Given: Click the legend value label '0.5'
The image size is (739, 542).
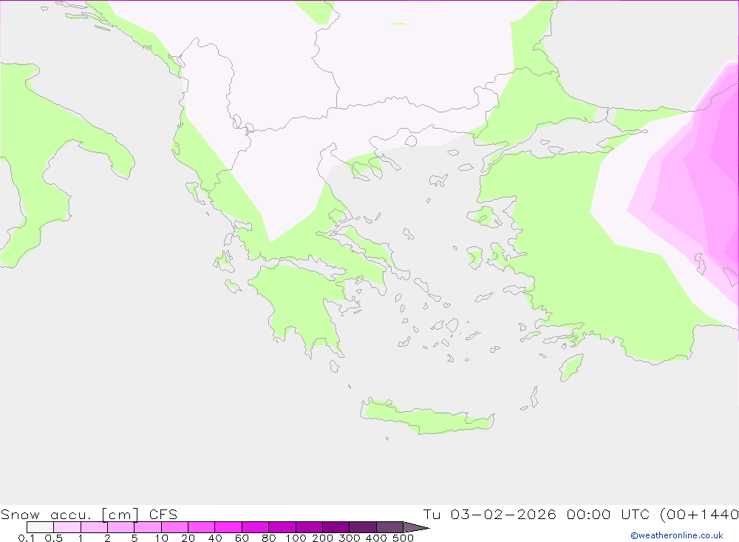Looking at the screenshot, I should tap(53, 538).
